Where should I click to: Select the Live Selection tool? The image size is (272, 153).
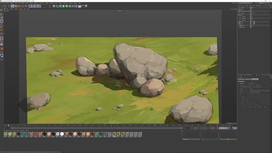9,6
